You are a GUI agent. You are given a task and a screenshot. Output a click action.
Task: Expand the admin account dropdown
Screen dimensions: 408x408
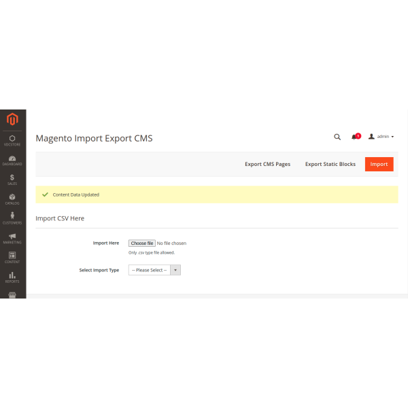(381, 137)
